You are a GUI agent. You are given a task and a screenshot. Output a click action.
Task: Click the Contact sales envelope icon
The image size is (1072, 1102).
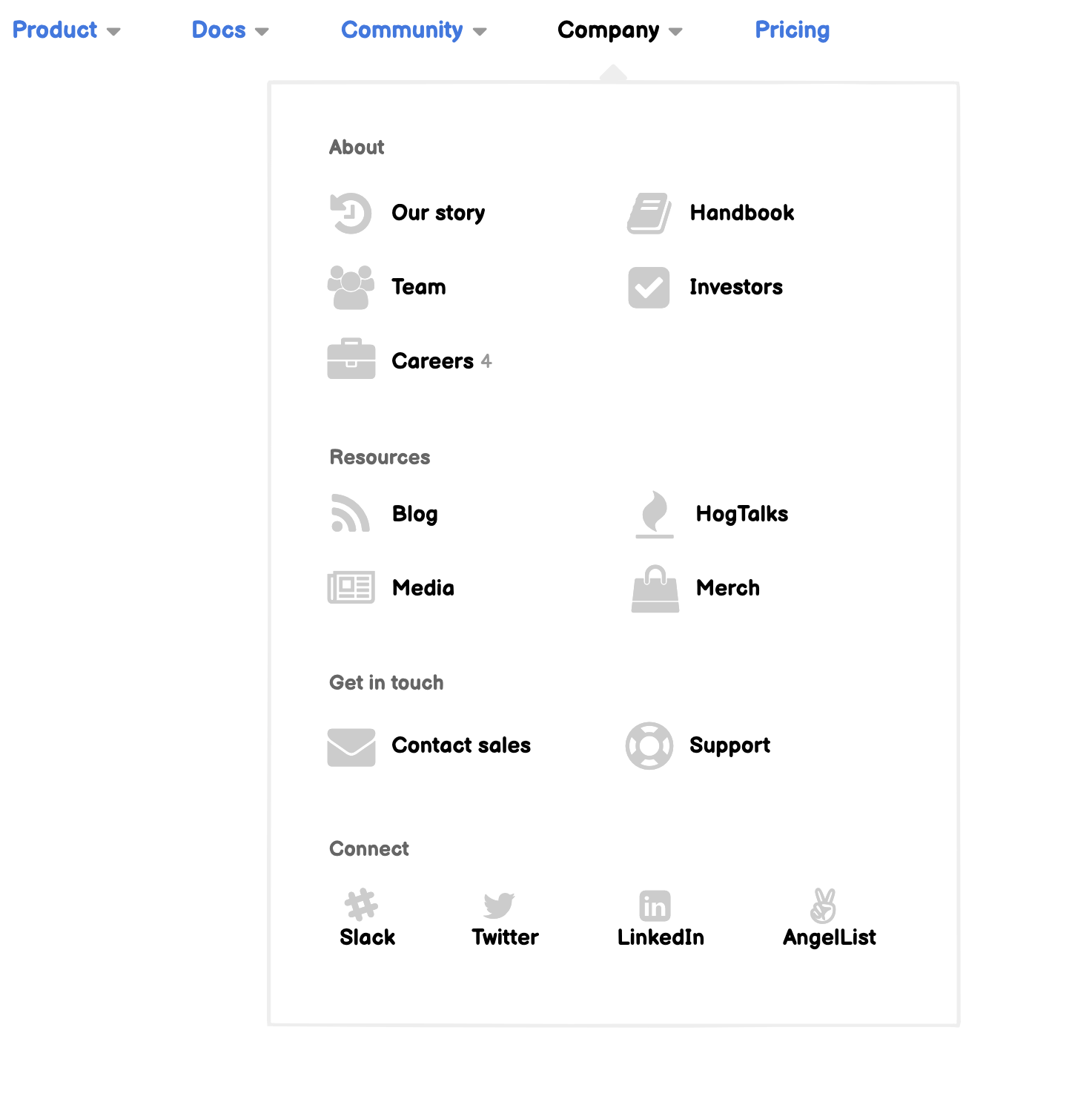pos(351,746)
